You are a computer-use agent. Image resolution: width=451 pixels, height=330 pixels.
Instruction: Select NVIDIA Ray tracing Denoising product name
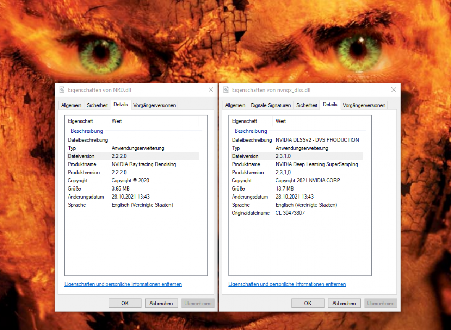tap(144, 164)
